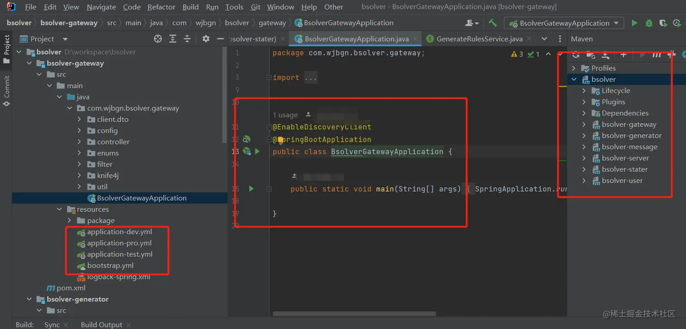Execute Maven goal with the m icon
The height and width of the screenshot is (329, 686).
657,55
